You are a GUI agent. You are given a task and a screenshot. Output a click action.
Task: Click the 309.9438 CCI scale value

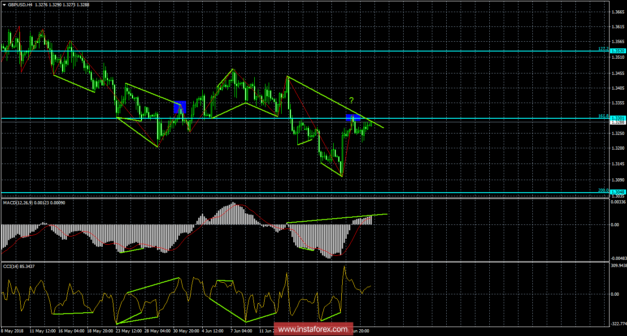tap(618, 266)
